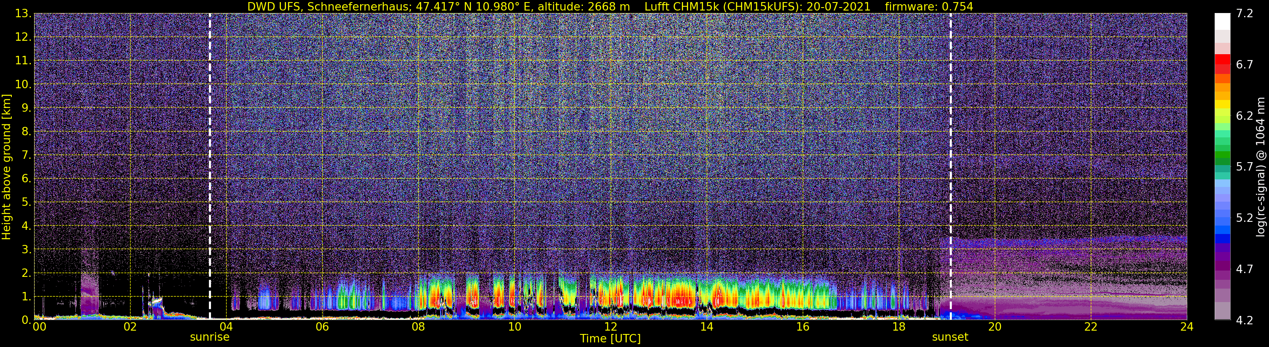Viewport: 1269px width, 347px height.
Task: Click "altitude: 2668 m" in the title
Action: tap(583, 6)
